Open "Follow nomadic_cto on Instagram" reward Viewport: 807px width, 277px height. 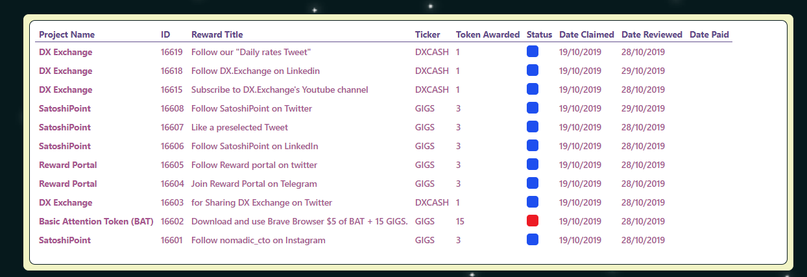click(x=258, y=240)
